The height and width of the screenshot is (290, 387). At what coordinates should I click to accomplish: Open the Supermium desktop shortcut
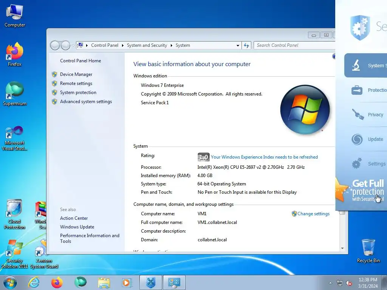[x=15, y=94]
